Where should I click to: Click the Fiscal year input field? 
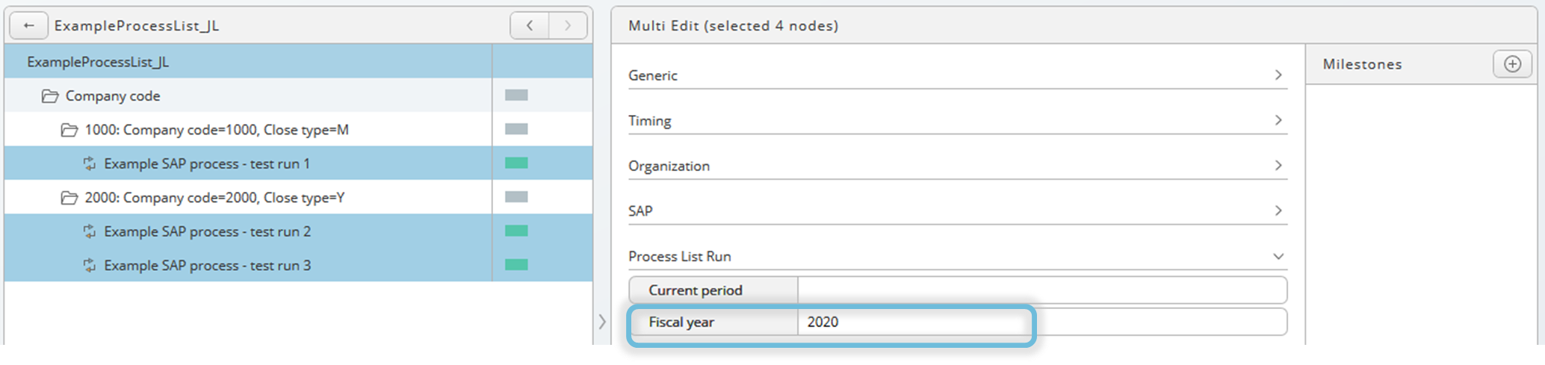pos(1042,322)
